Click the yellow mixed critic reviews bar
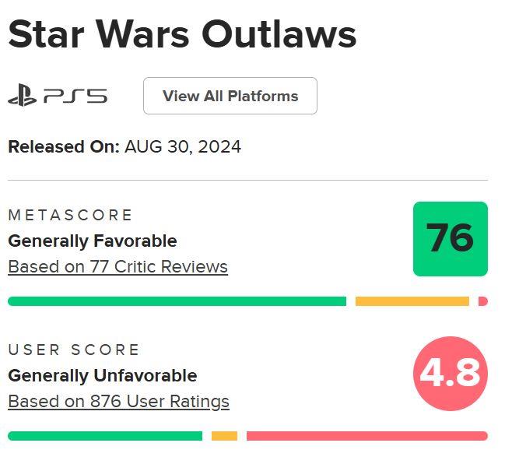The height and width of the screenshot is (464, 505). 412,301
